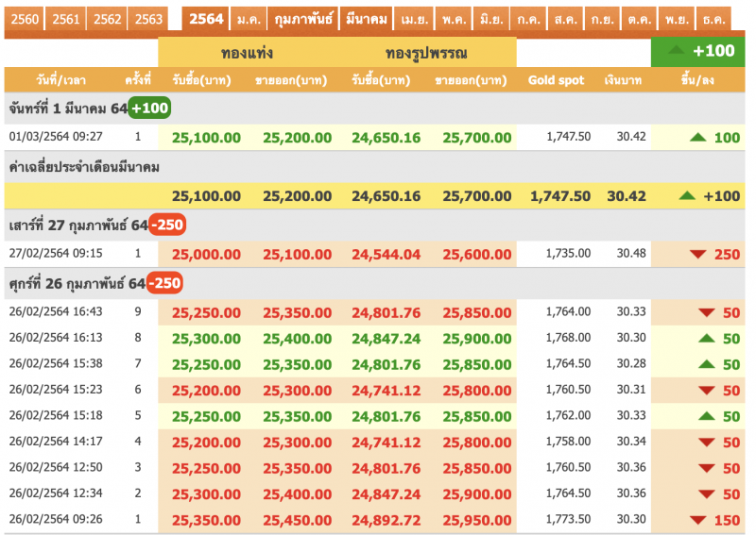Click the down arrow in the 26/02/2564 16:43 row

706,313
